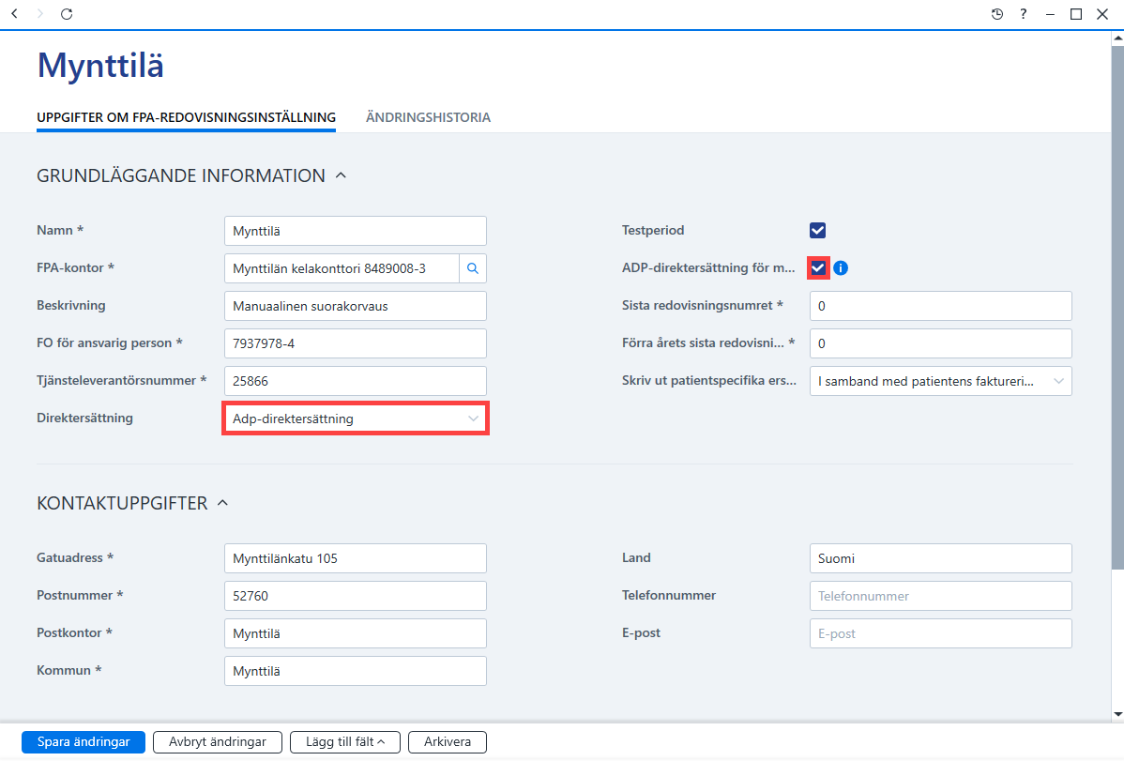Open the history clock icon
This screenshot has width=1124, height=761.
tap(997, 14)
